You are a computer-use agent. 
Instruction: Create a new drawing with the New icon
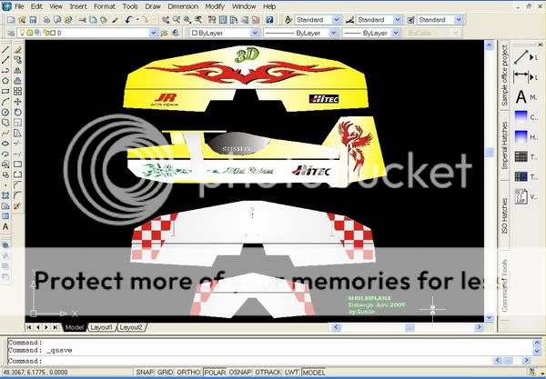pos(11,20)
